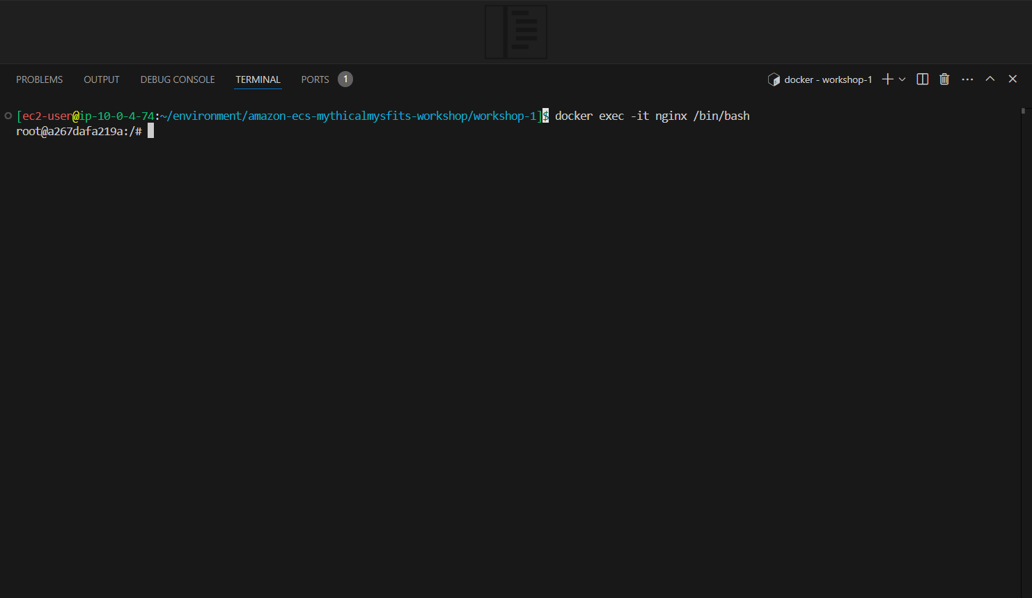Click the command decoration circle beside prompt

[8, 116]
